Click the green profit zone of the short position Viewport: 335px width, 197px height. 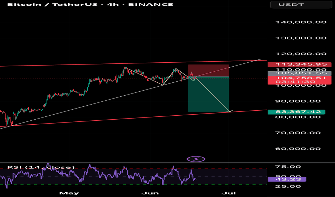coord(208,94)
